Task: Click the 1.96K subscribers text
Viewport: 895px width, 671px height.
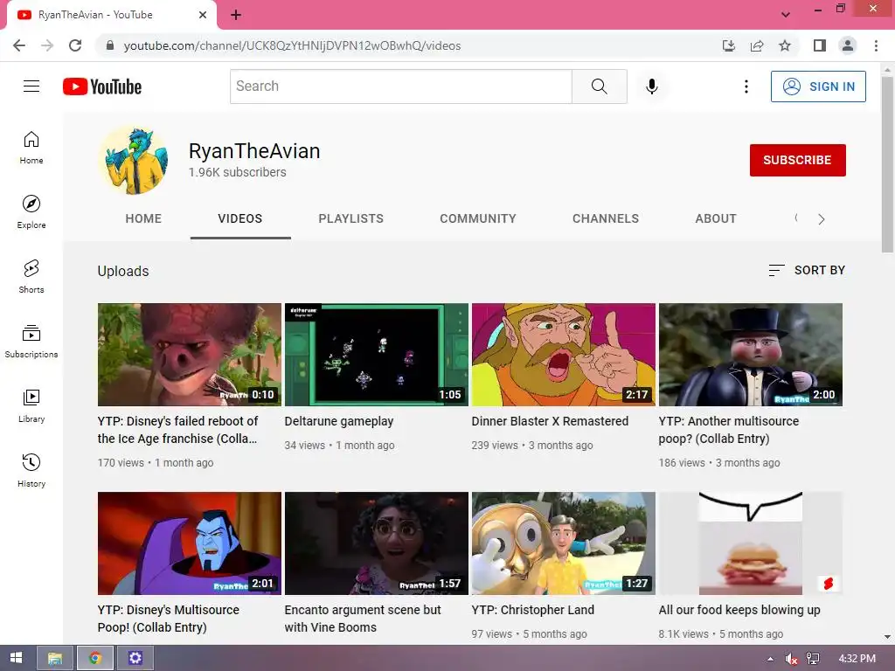Action: click(x=238, y=172)
